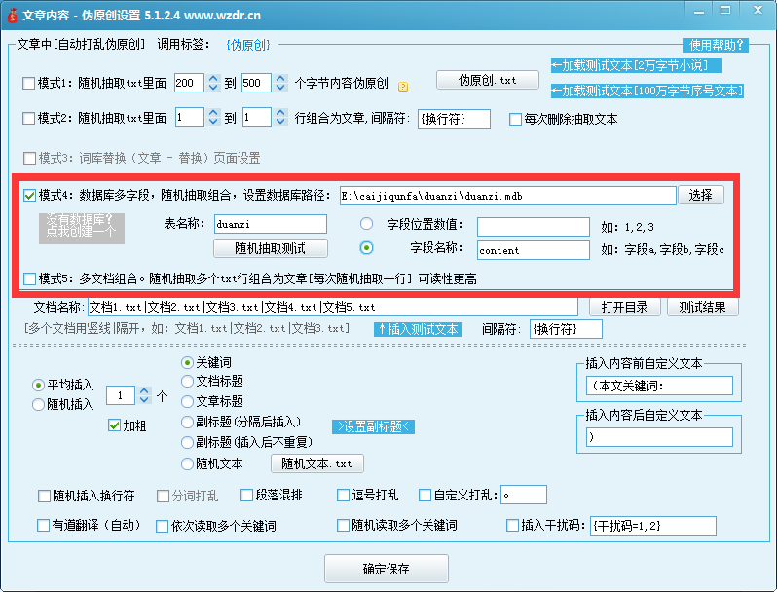Click 加载测试文本[2万字节小说] link
This screenshot has width=777, height=592.
pyautogui.click(x=636, y=65)
